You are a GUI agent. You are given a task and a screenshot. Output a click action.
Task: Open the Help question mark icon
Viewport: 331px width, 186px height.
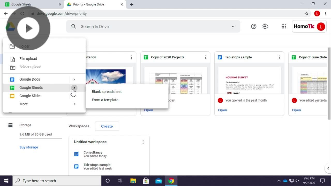click(254, 26)
